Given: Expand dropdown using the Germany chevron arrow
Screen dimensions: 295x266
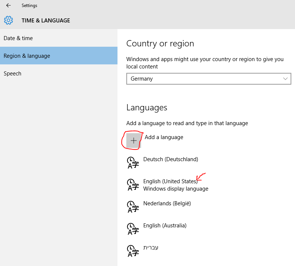Looking at the screenshot, I should (285, 79).
